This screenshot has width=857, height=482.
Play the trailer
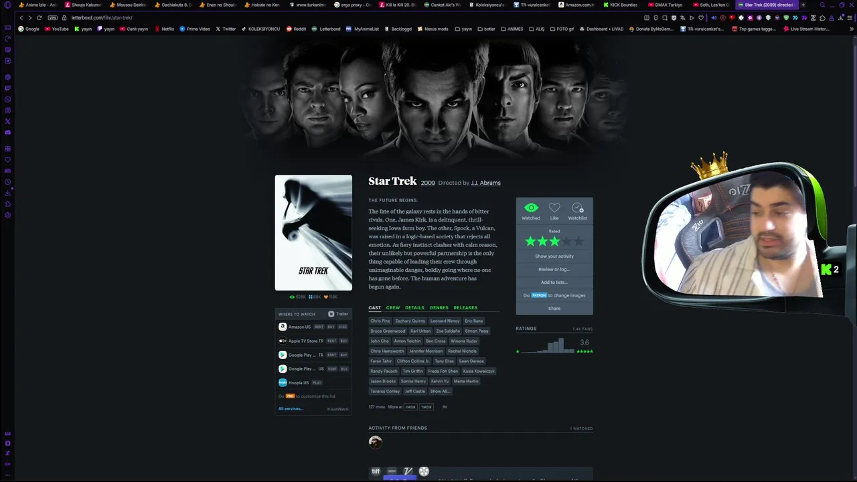338,314
